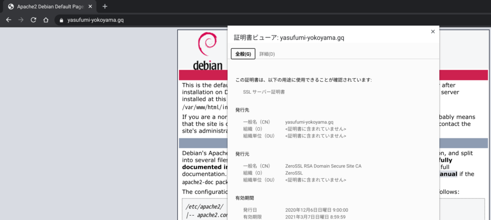Click the 発行元 section heading
491x220 pixels.
tap(242, 154)
